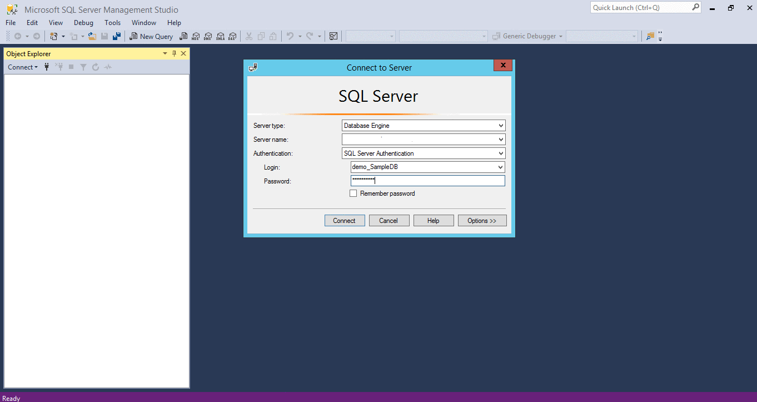Open the View menu
The width and height of the screenshot is (757, 402).
pos(56,23)
